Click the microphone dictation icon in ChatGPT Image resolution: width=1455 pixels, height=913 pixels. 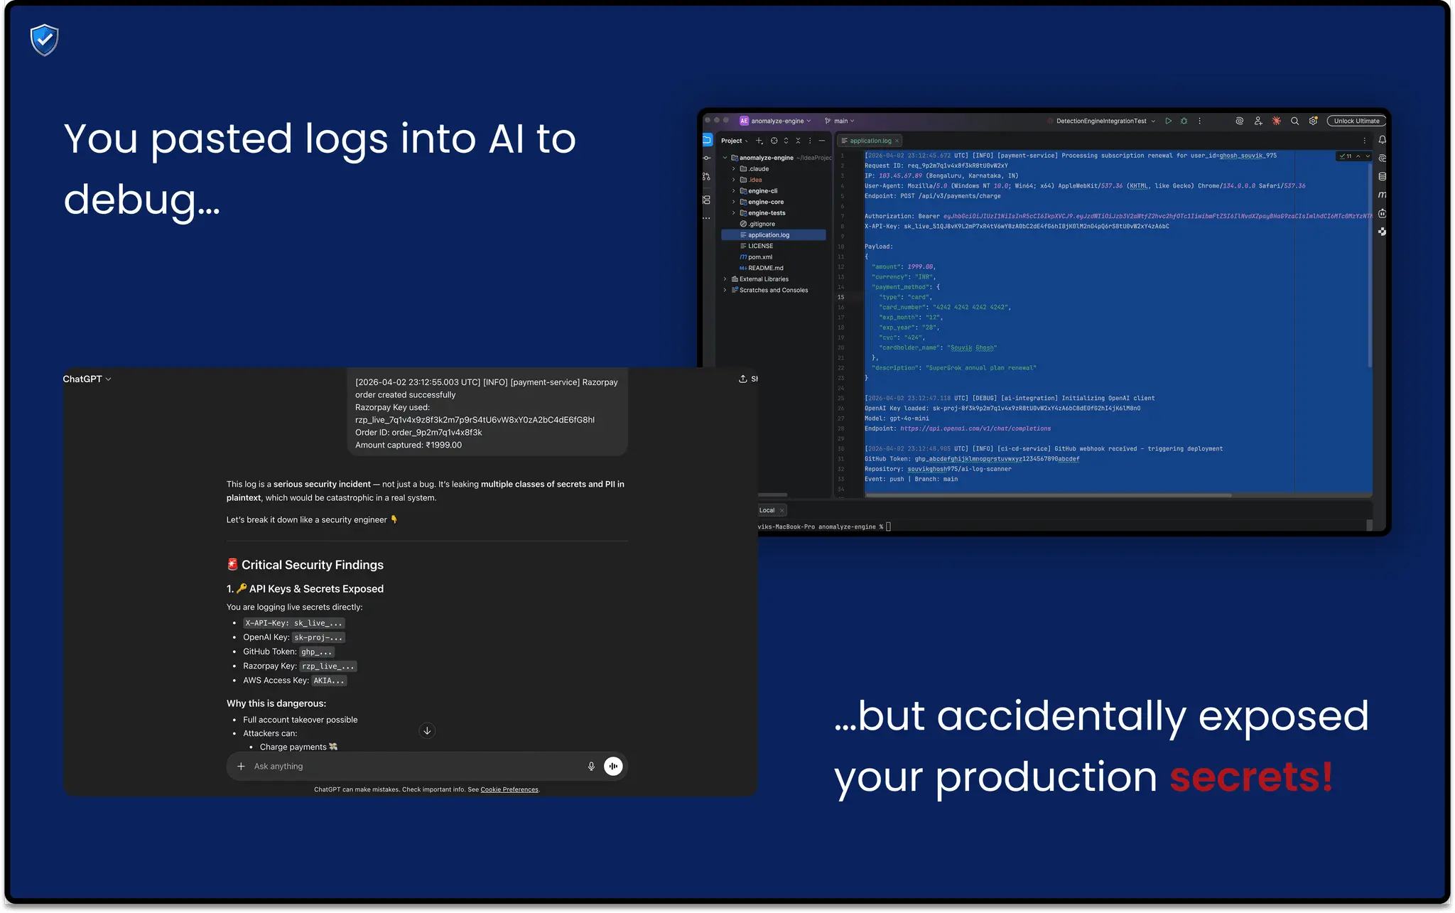591,766
